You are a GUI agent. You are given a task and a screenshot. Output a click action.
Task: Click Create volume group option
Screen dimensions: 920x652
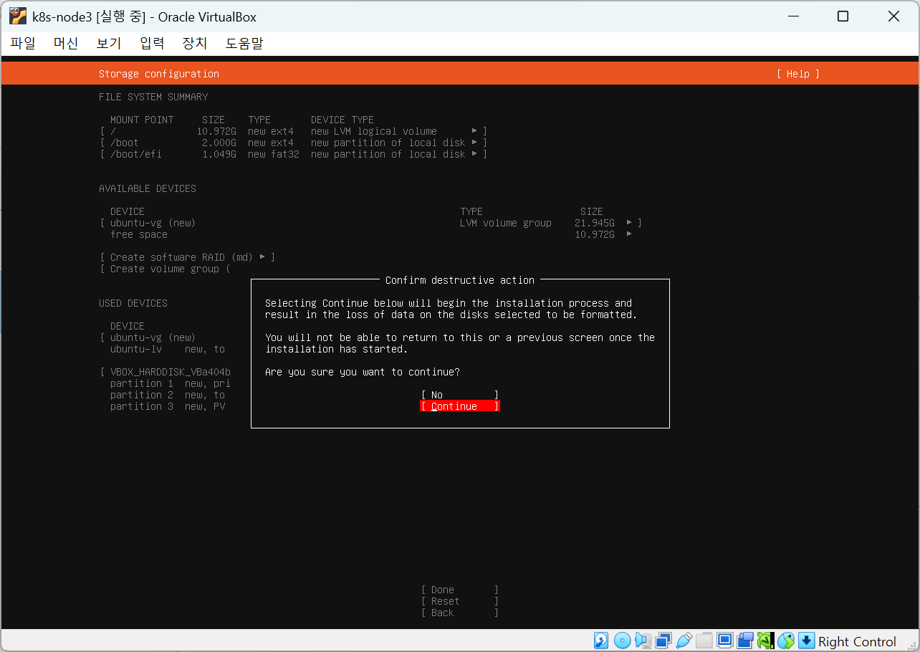pos(165,269)
